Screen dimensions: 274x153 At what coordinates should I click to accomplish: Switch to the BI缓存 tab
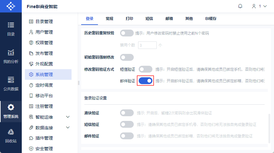pyautogui.click(x=211, y=19)
